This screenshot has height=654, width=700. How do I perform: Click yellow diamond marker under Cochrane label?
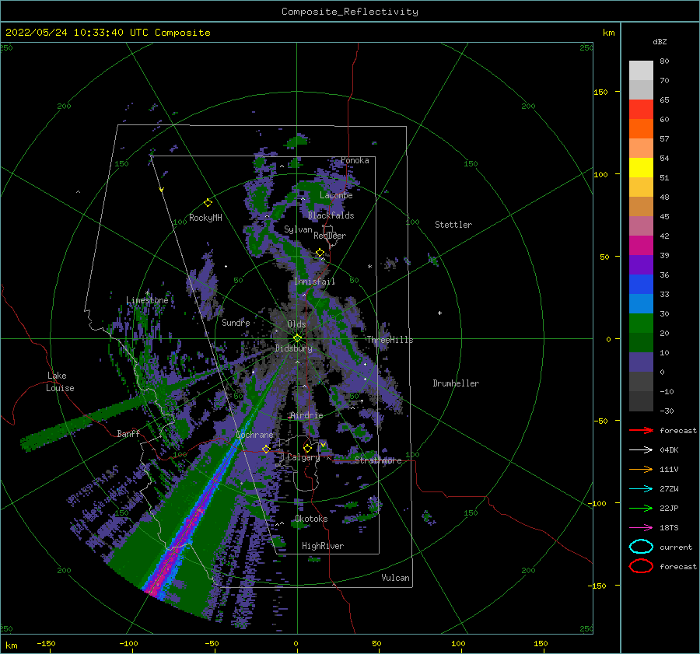pyautogui.click(x=266, y=449)
